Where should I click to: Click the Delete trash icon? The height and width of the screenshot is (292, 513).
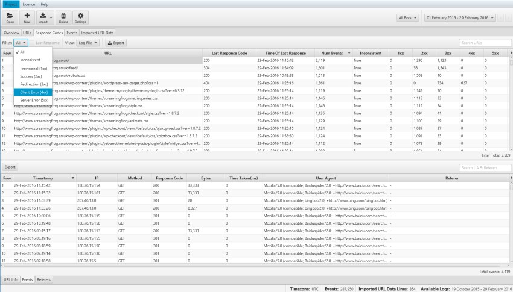(63, 17)
